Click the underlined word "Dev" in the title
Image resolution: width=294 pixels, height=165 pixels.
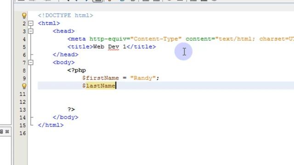pos(113,47)
